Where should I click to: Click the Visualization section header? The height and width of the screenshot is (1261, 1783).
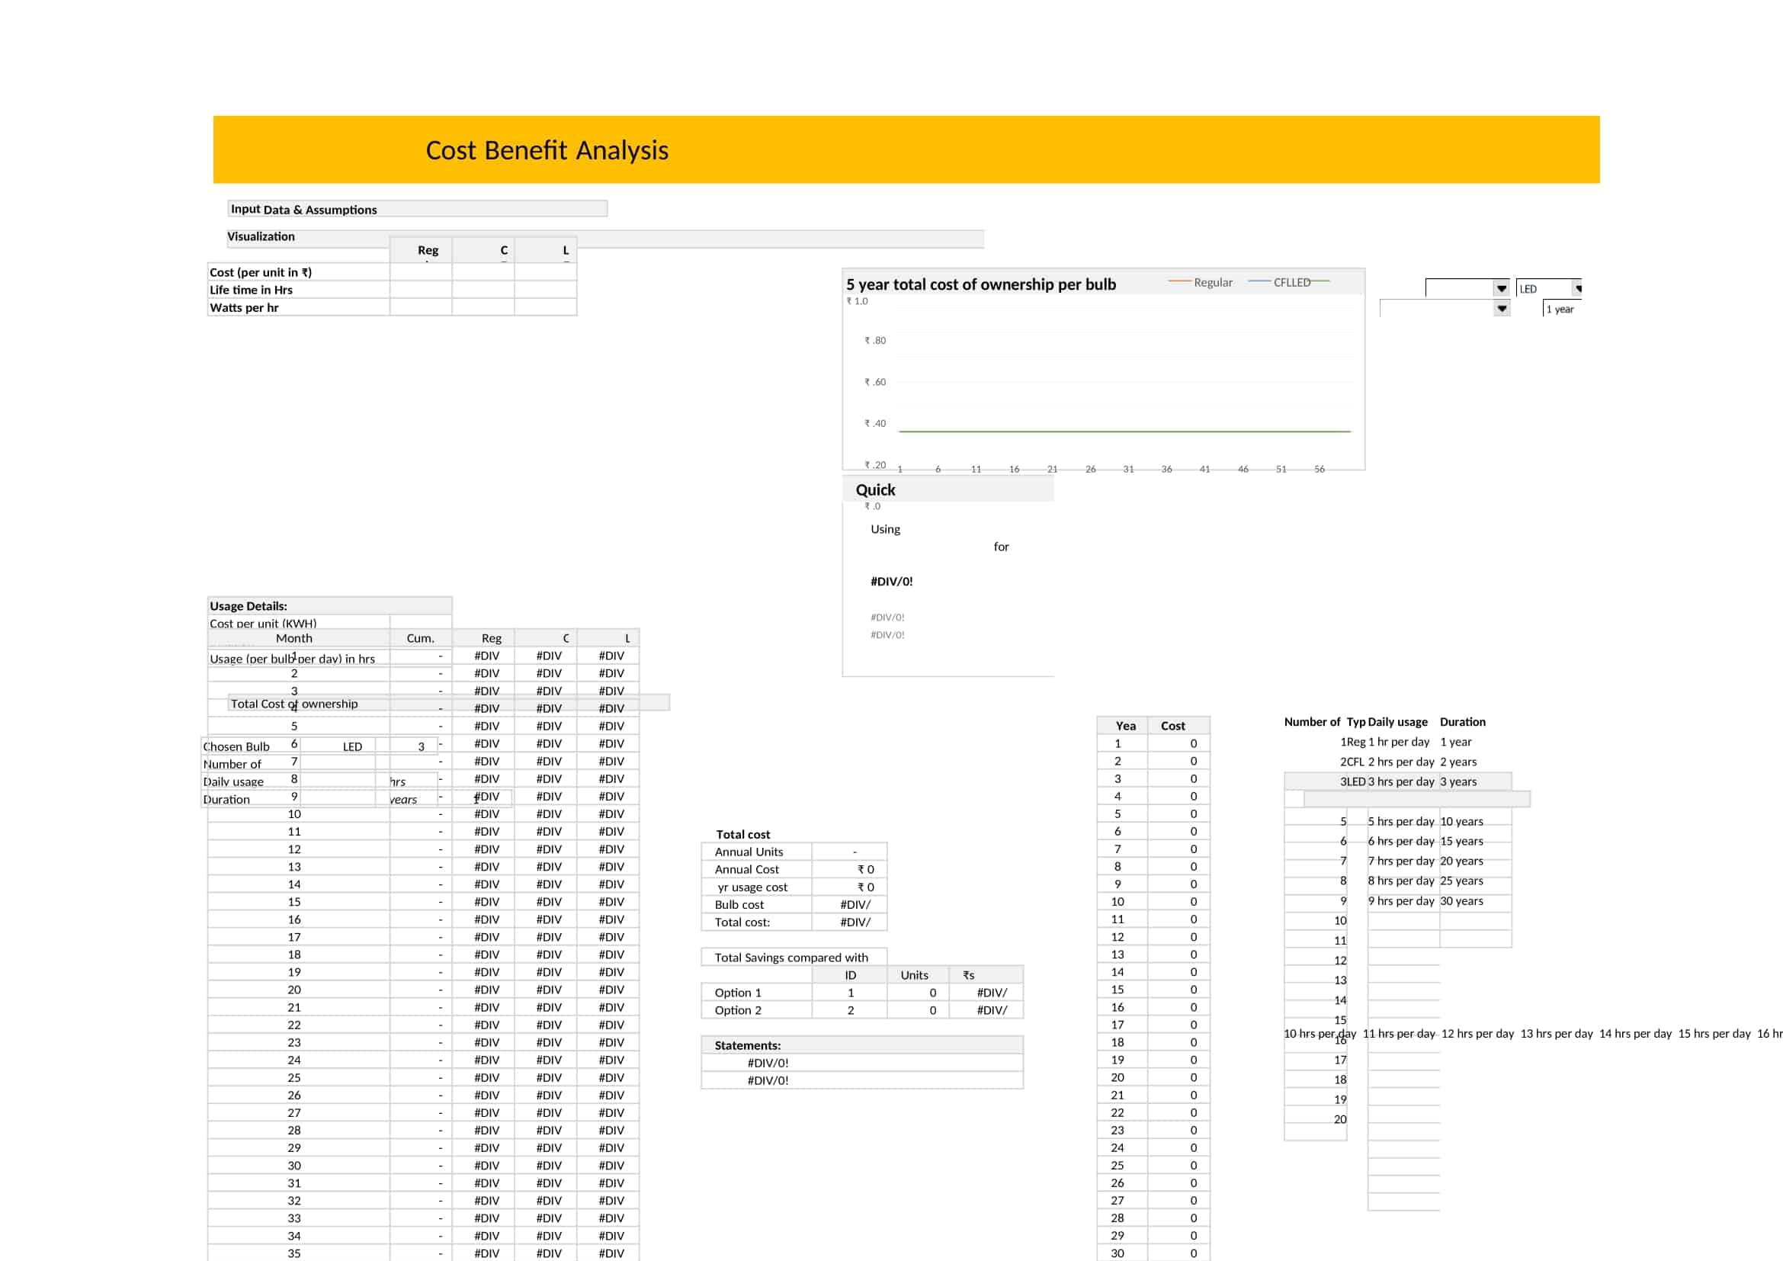pyautogui.click(x=260, y=237)
